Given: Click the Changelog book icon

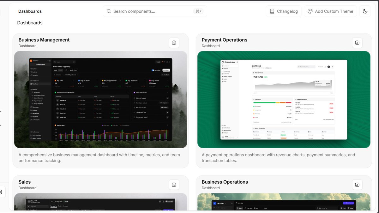Looking at the screenshot, I should [272, 11].
